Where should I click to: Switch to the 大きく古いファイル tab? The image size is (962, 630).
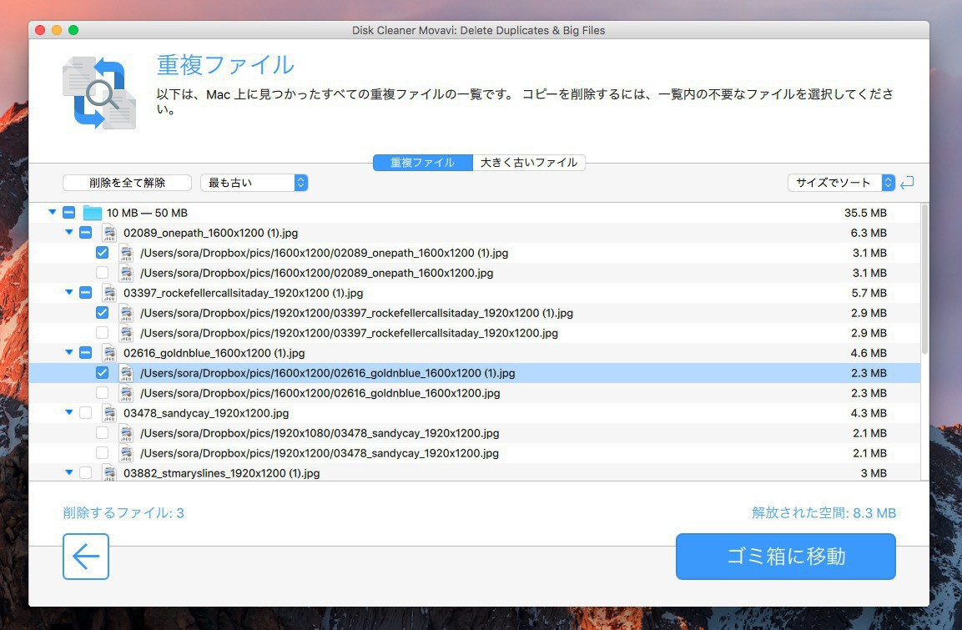pos(529,163)
